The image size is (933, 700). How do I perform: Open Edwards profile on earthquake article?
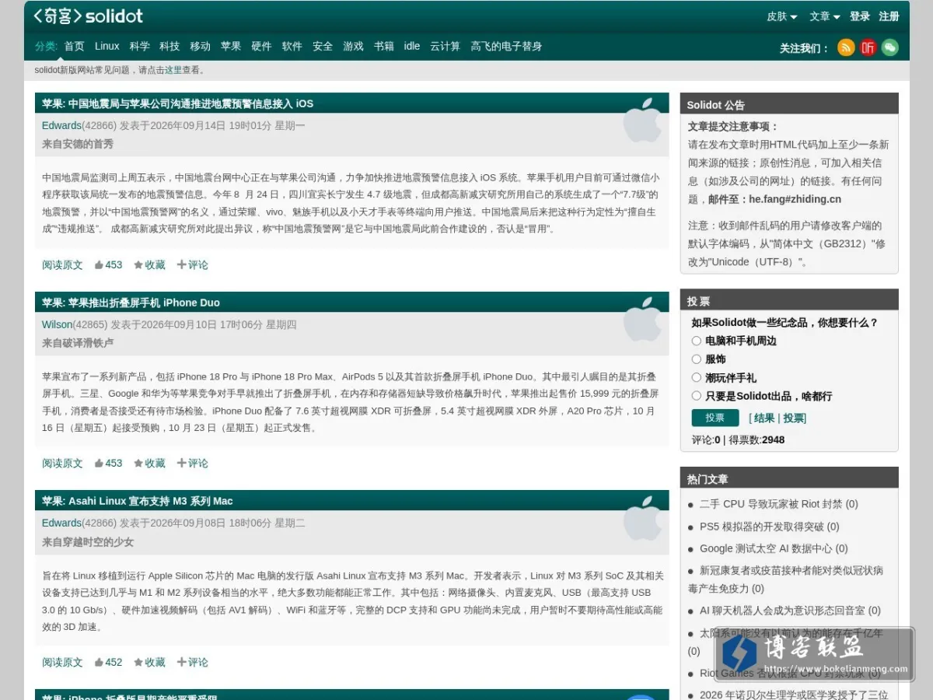tap(61, 125)
